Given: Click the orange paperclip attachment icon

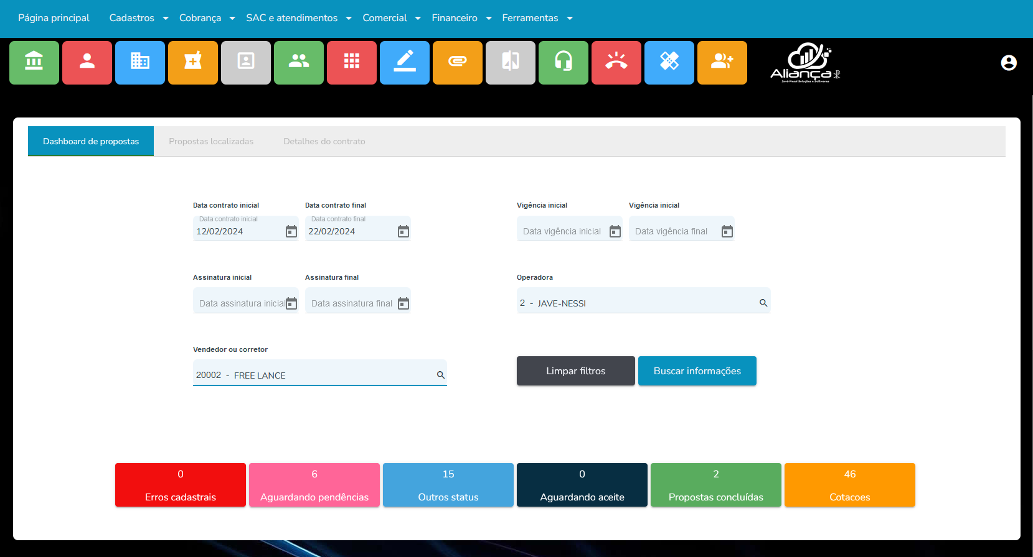Looking at the screenshot, I should coord(458,62).
